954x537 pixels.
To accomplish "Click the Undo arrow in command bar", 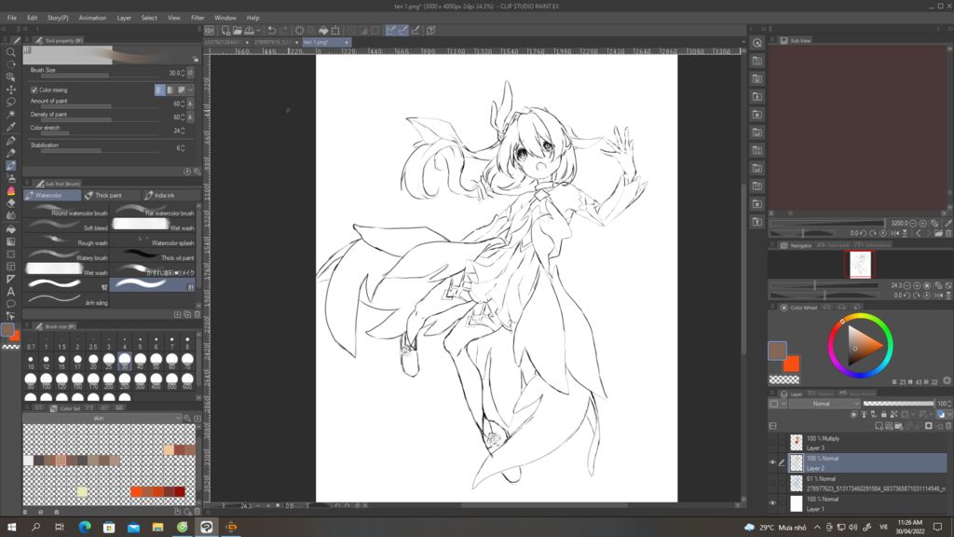I will pyautogui.click(x=271, y=30).
